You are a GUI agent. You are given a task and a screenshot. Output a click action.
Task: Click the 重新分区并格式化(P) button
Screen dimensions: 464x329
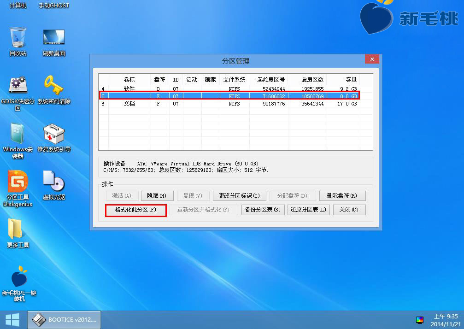(x=203, y=210)
